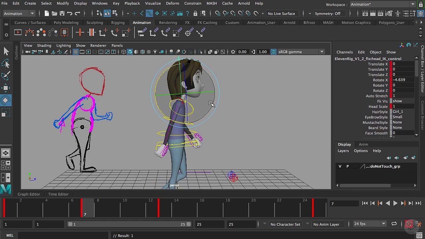The height and width of the screenshot is (239, 425).
Task: Open the Time Editor
Action: tap(58, 194)
